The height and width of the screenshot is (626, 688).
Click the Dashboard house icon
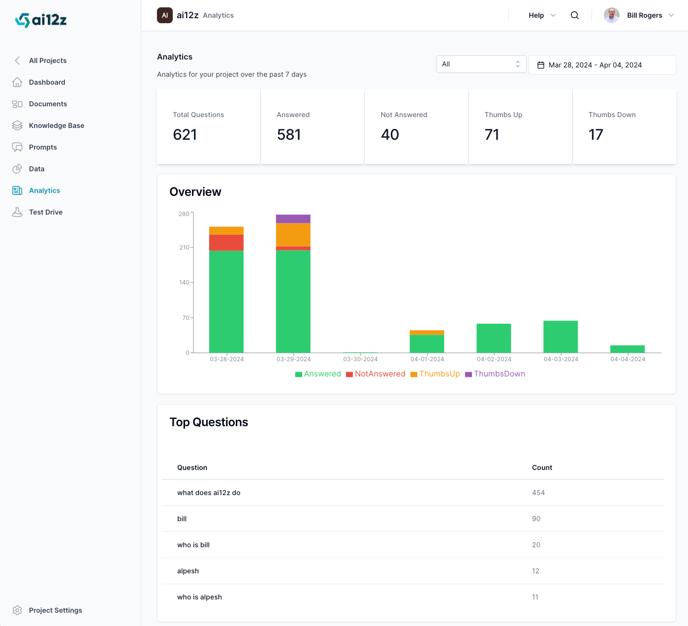pyautogui.click(x=17, y=82)
